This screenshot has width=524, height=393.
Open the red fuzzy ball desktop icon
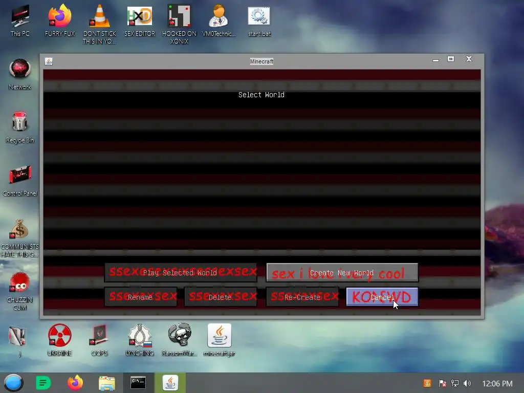coord(20,291)
